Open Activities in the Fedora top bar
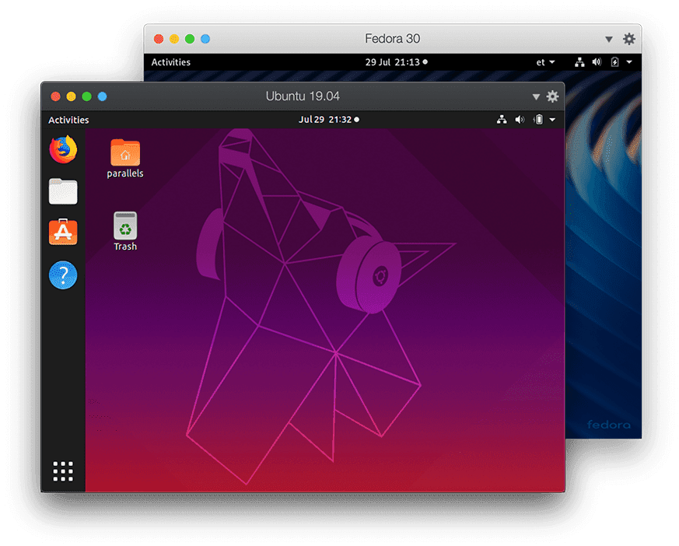Image resolution: width=679 pixels, height=546 pixels. [170, 62]
